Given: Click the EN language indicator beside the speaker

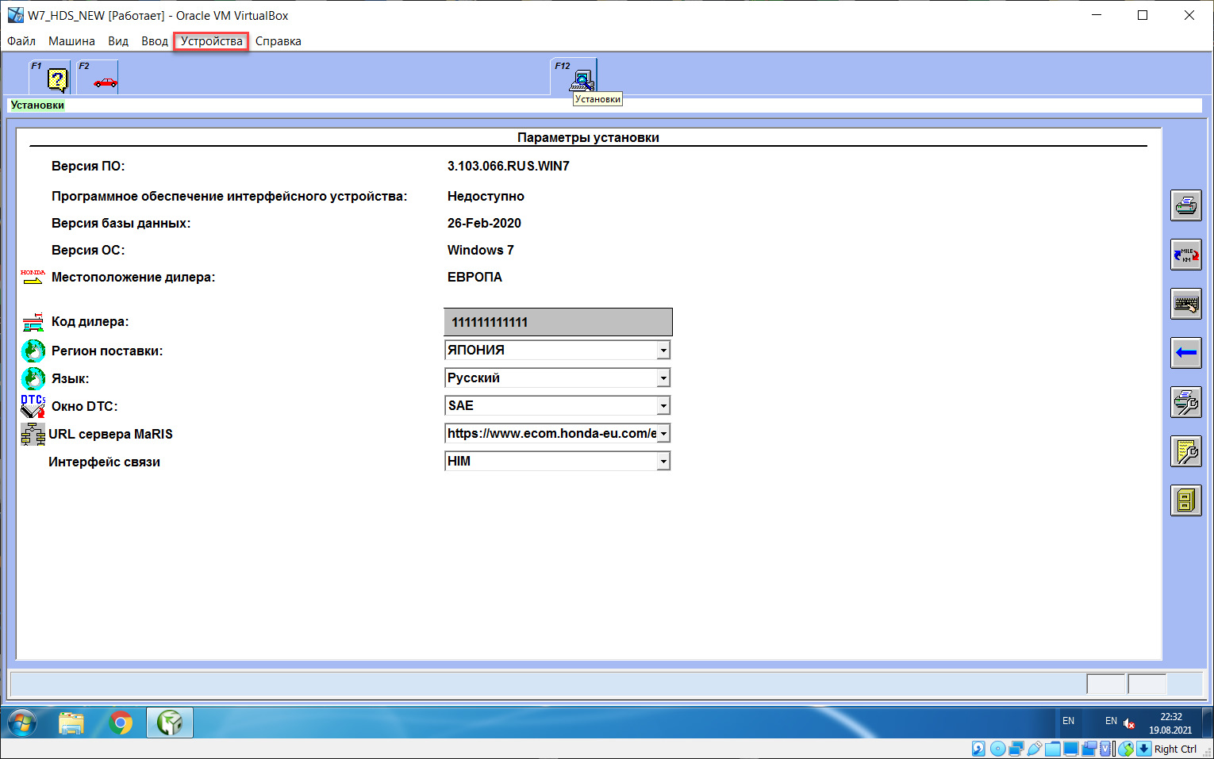Looking at the screenshot, I should pyautogui.click(x=1111, y=721).
